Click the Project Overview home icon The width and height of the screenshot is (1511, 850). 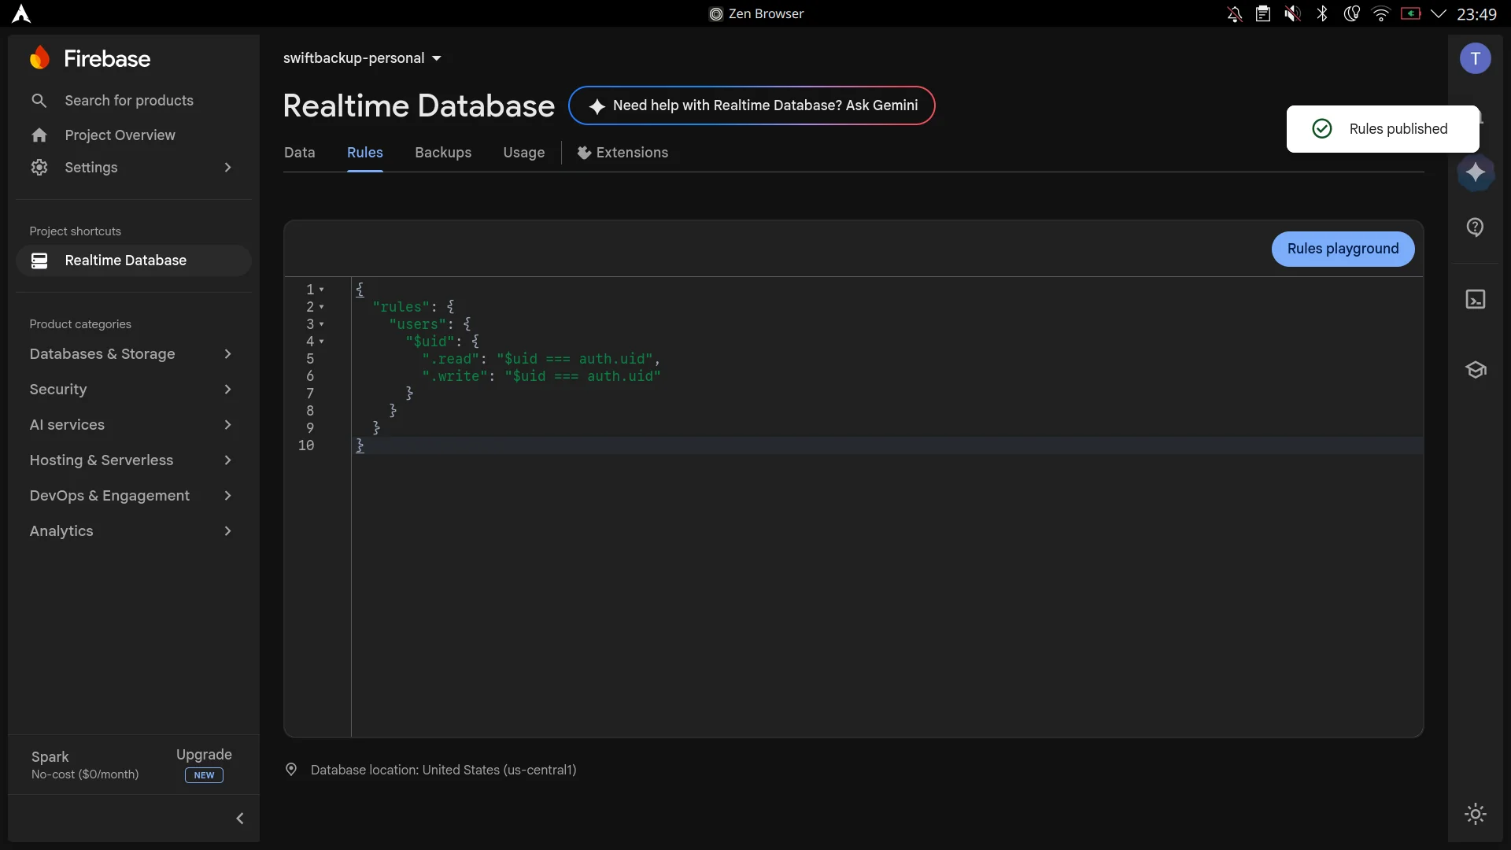[x=39, y=135]
